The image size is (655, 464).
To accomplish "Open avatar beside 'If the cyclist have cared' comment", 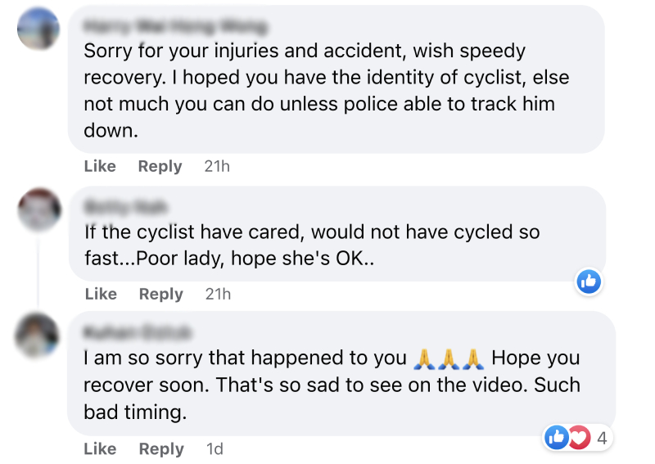I will (x=38, y=209).
